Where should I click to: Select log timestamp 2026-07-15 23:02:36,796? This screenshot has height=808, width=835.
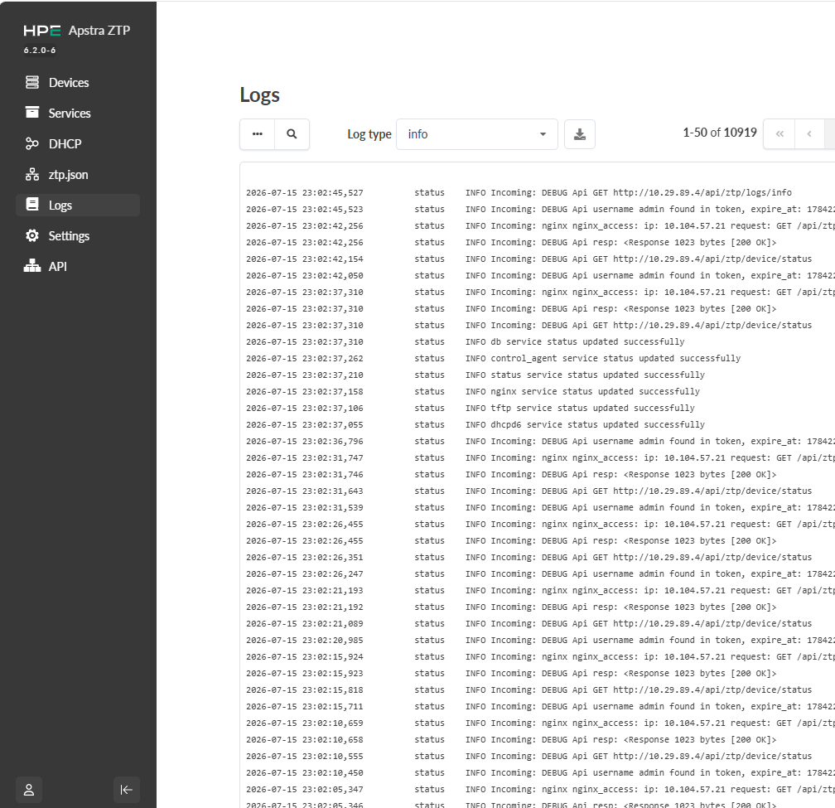click(305, 441)
